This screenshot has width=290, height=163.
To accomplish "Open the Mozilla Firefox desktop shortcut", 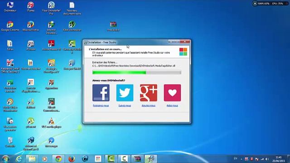I will coord(31,26).
